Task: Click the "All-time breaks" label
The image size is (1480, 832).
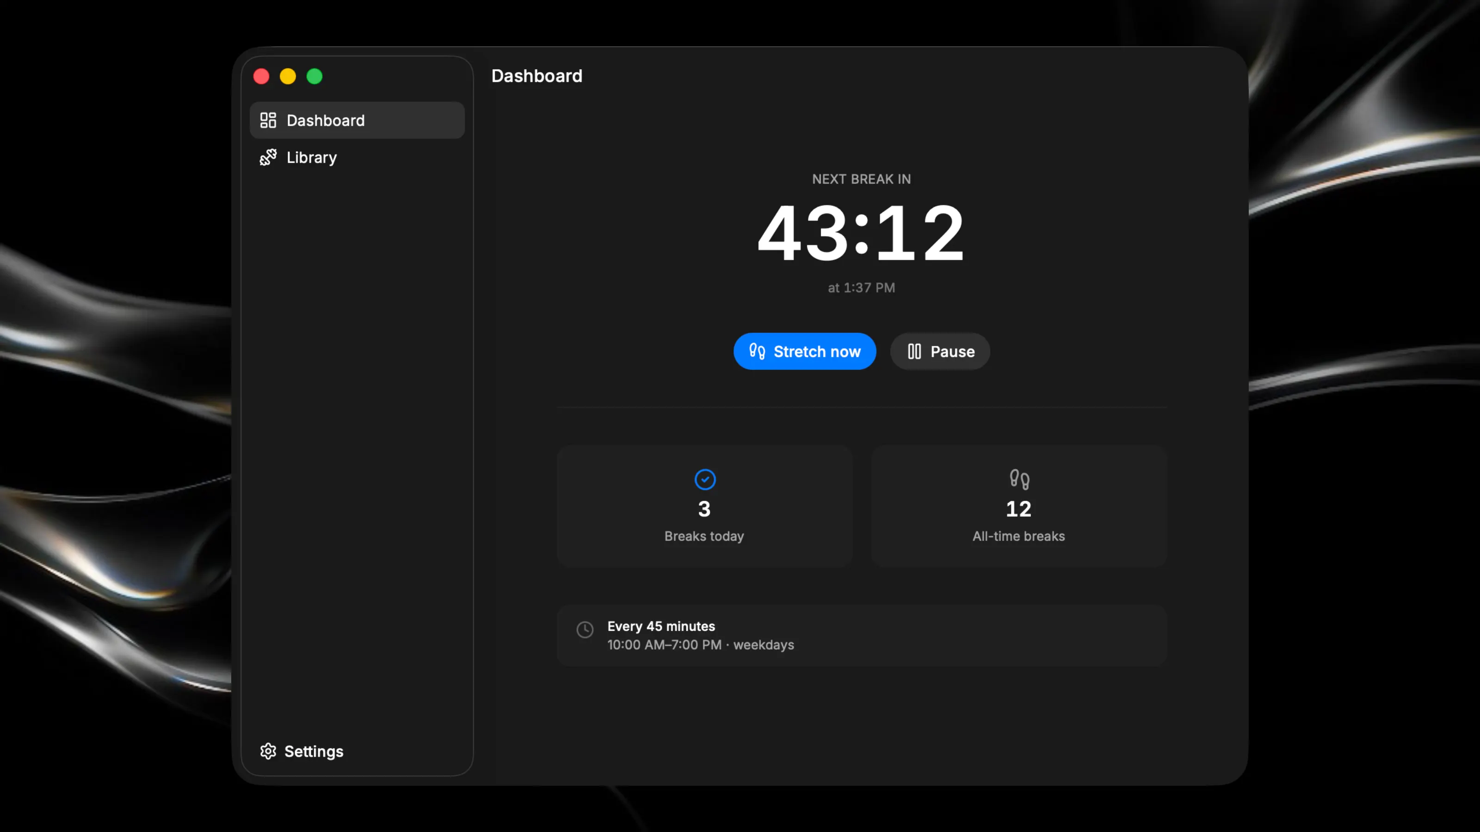Action: [1018, 536]
